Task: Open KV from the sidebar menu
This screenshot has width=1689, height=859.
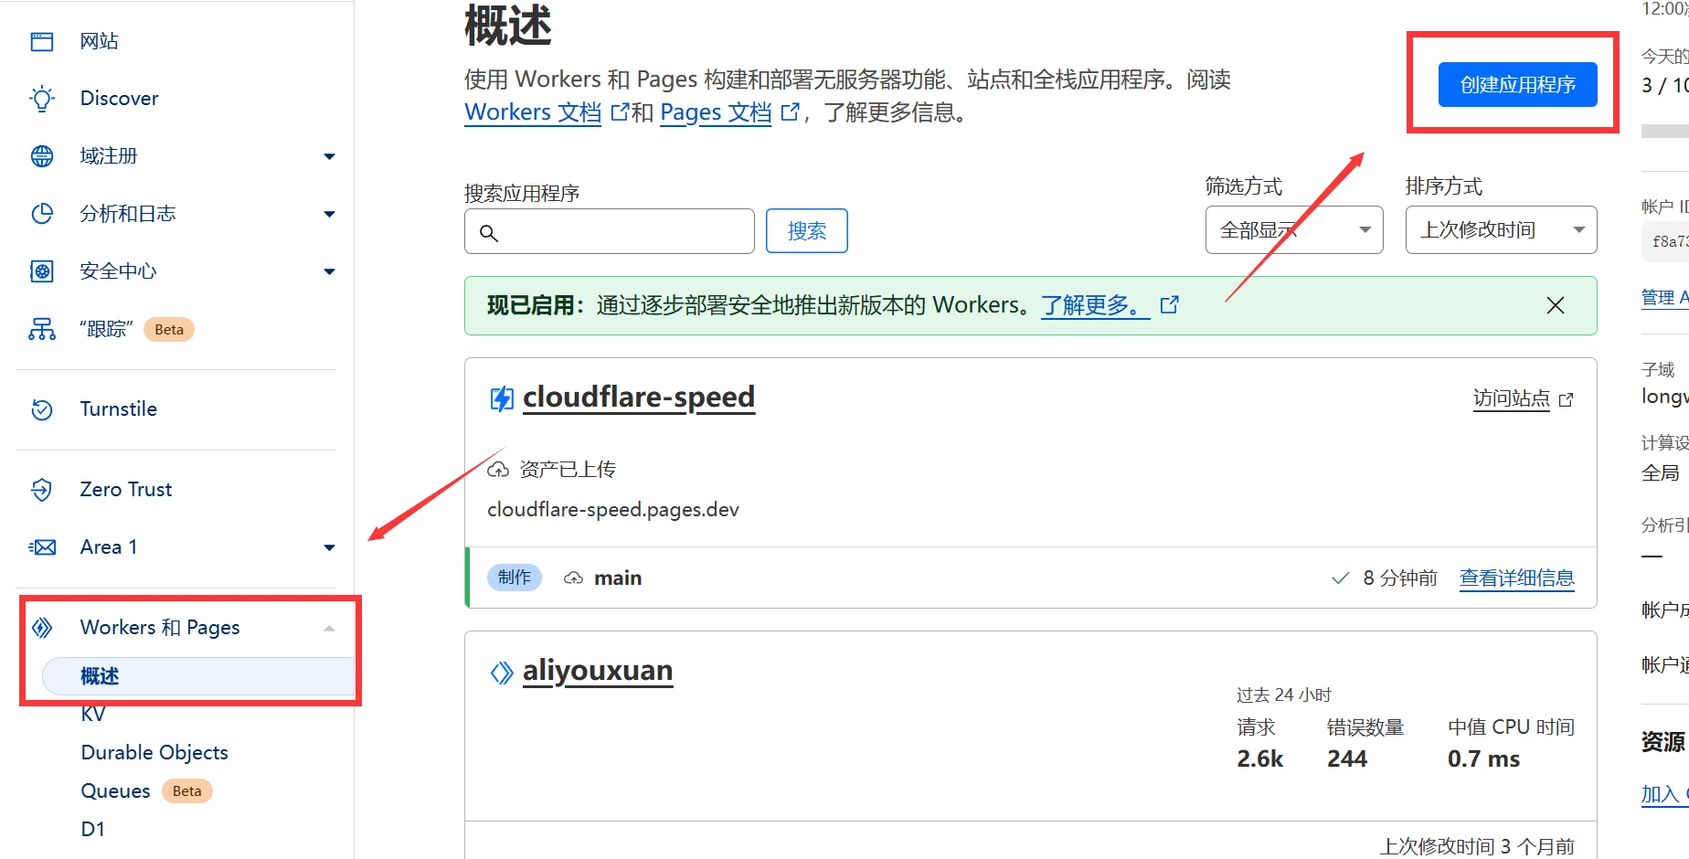Action: (92, 714)
